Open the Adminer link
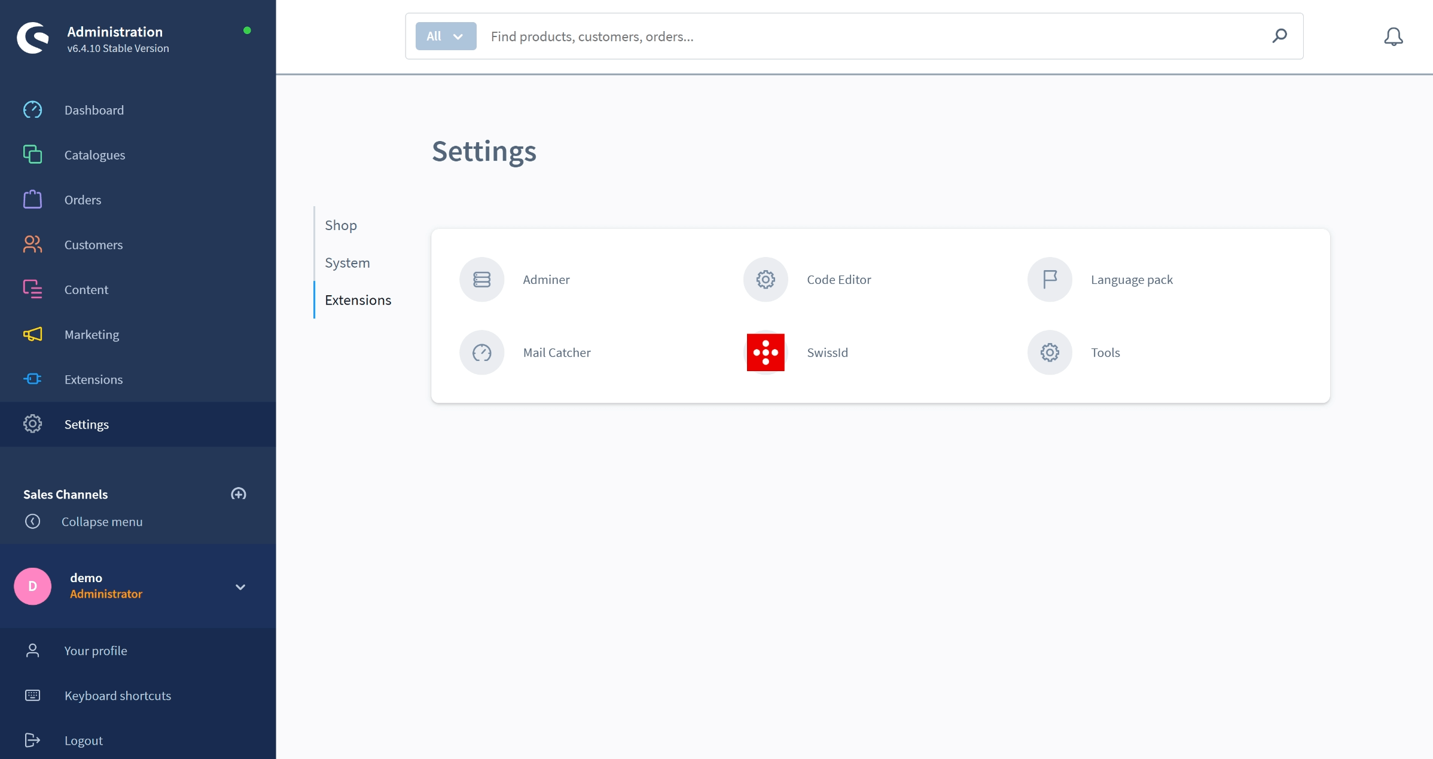The height and width of the screenshot is (759, 1433). coord(546,280)
